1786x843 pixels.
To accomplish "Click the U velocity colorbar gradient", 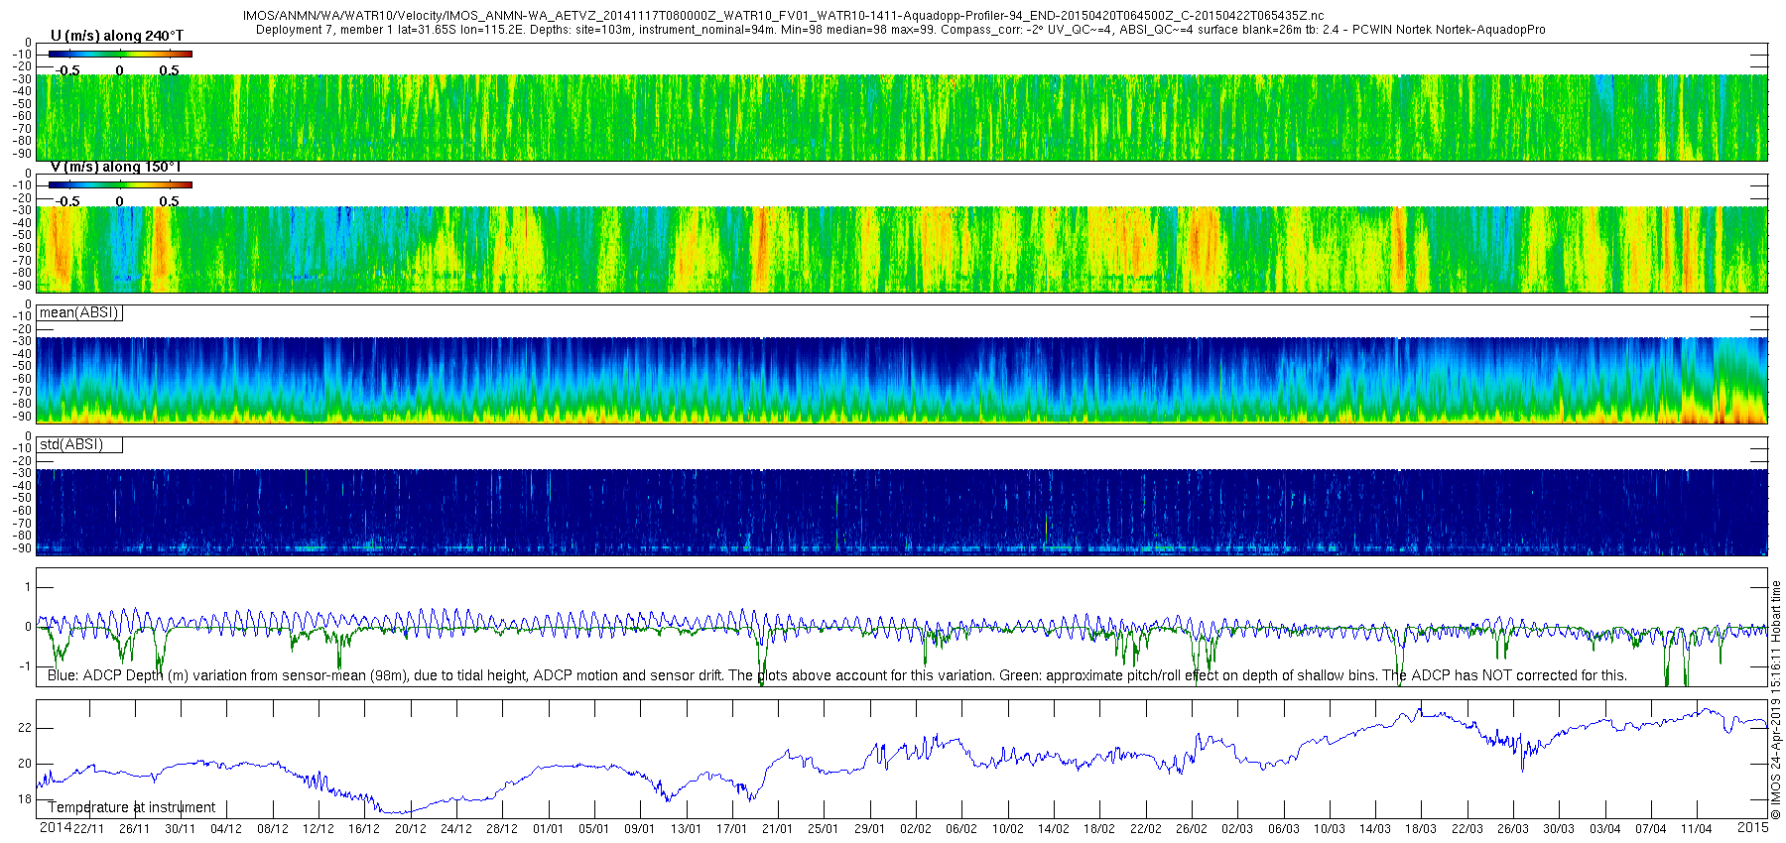I will coord(120,54).
